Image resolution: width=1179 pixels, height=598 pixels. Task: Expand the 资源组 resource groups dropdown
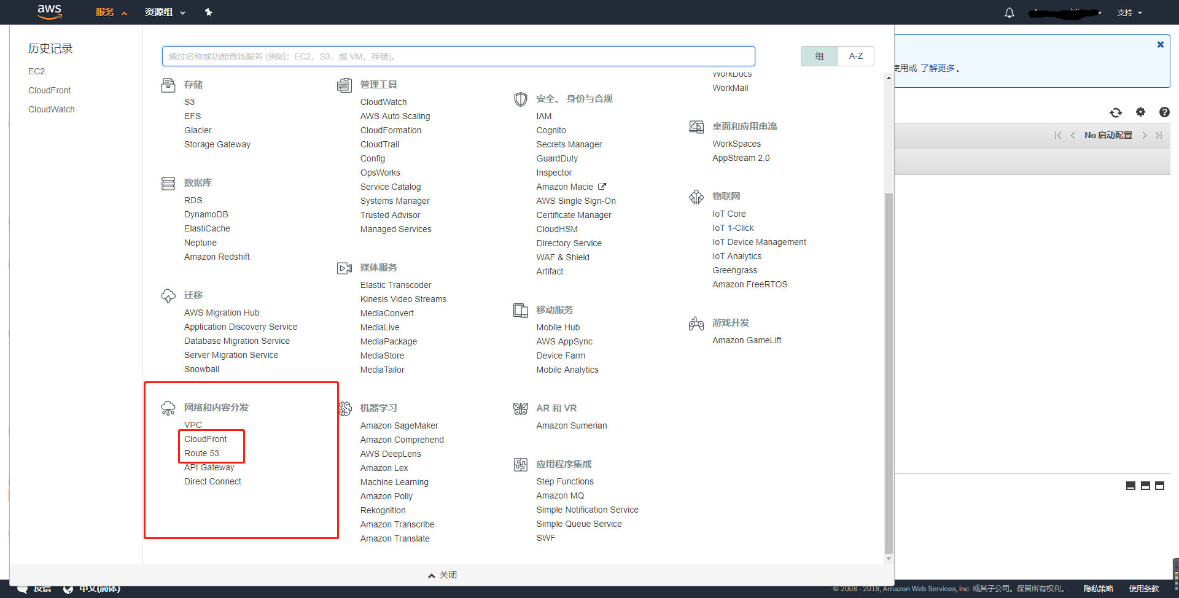pos(165,12)
